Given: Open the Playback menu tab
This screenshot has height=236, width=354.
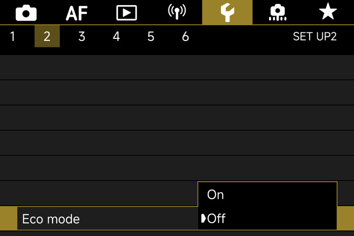Looking at the screenshot, I should 126,13.
